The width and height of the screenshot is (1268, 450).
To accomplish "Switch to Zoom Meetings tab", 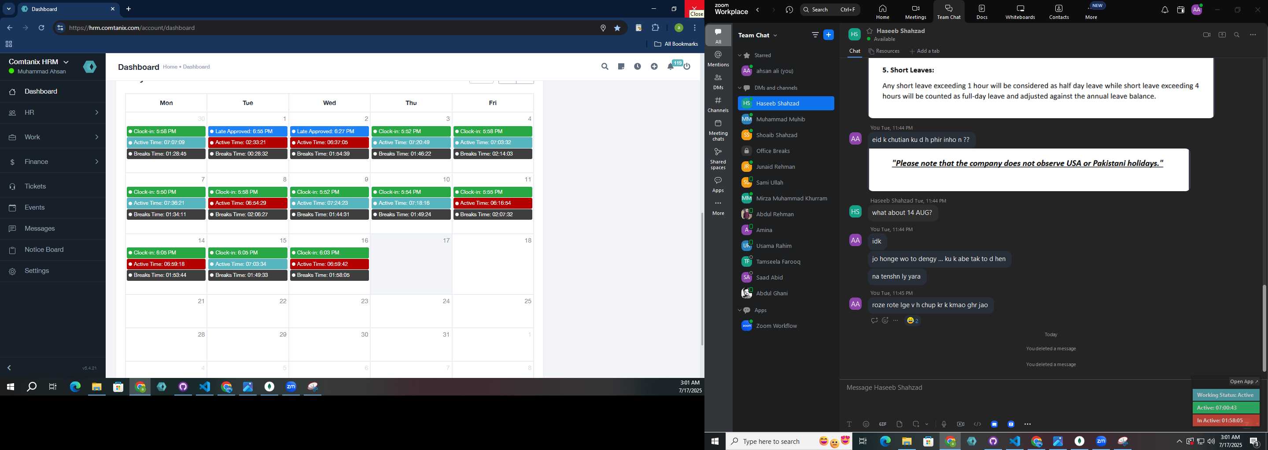I will tap(916, 12).
